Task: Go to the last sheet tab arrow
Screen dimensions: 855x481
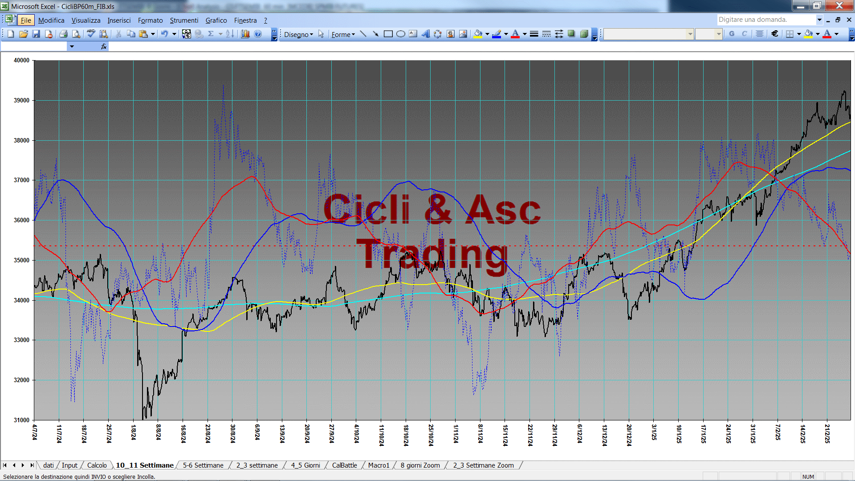Action: (32, 465)
